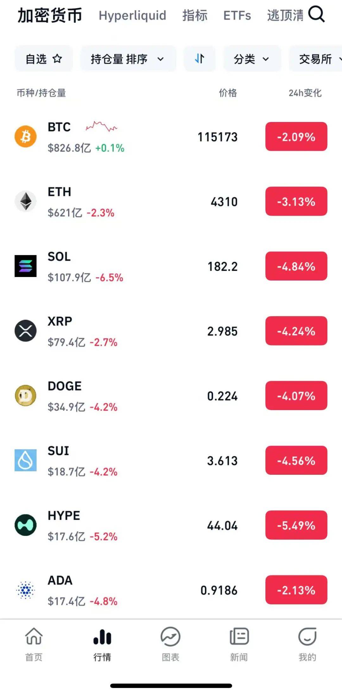
Task: Tap the Dogecoin logo icon
Action: click(26, 396)
